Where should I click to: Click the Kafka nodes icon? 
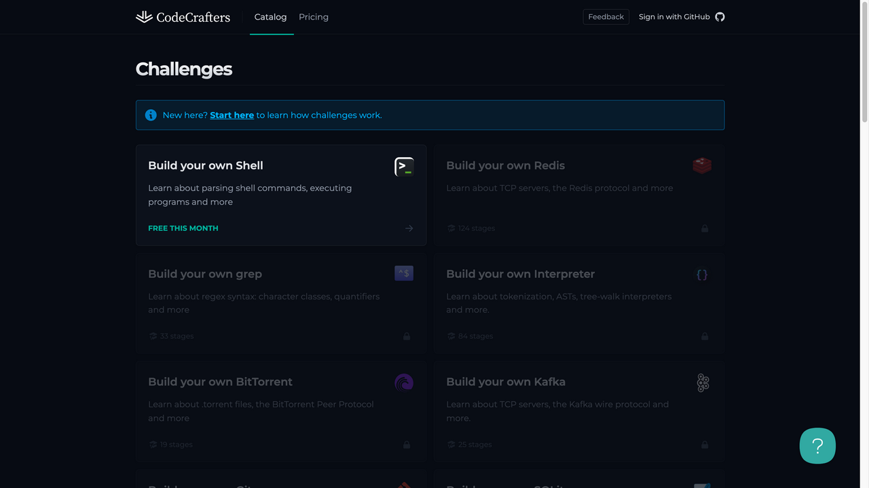coord(703,382)
